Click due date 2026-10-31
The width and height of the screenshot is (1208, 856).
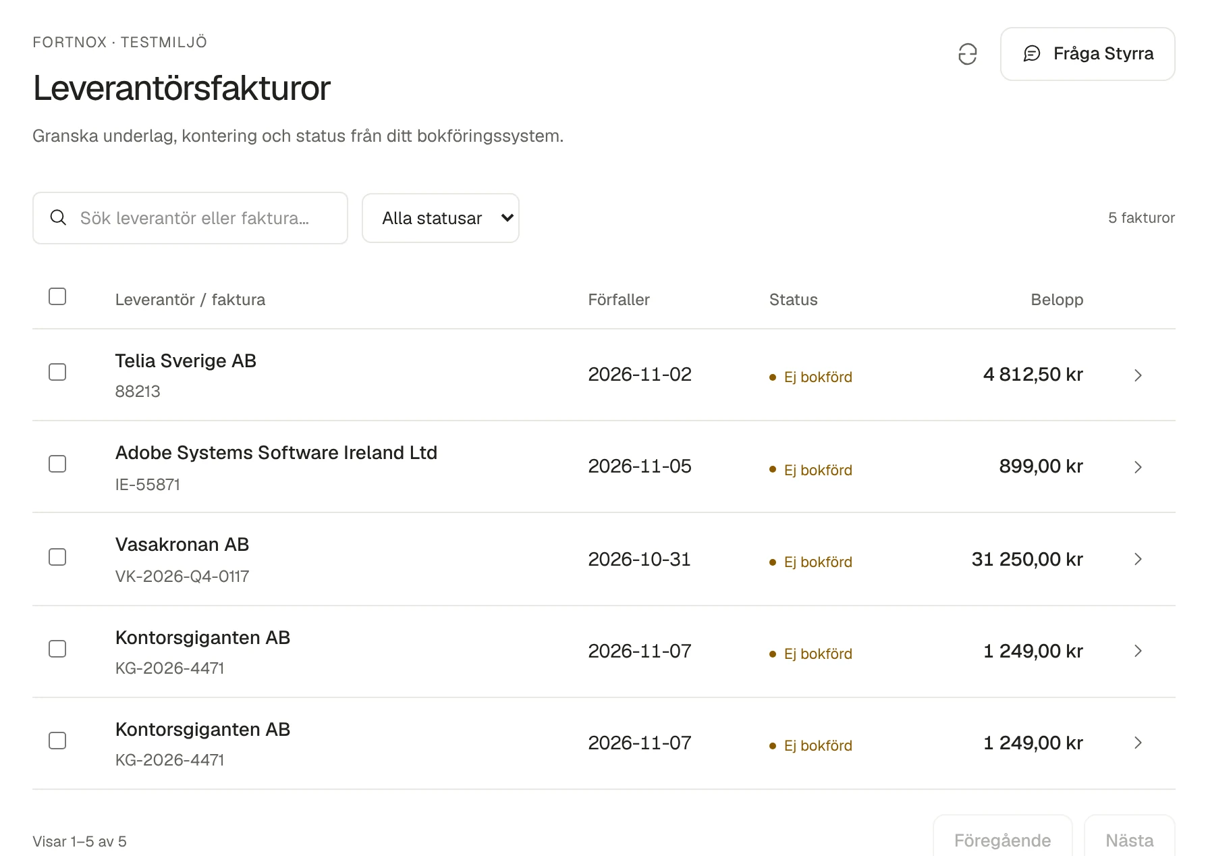[639, 560]
